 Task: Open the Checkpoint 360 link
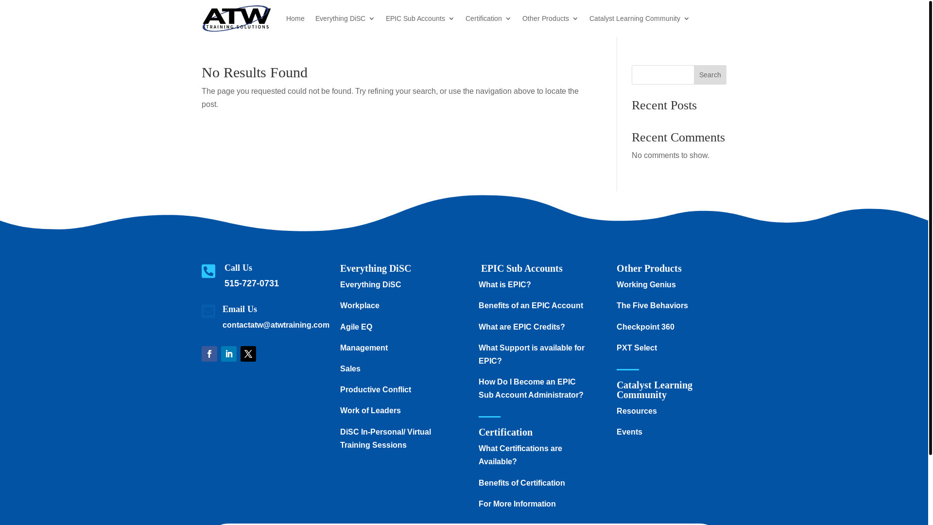[645, 327]
